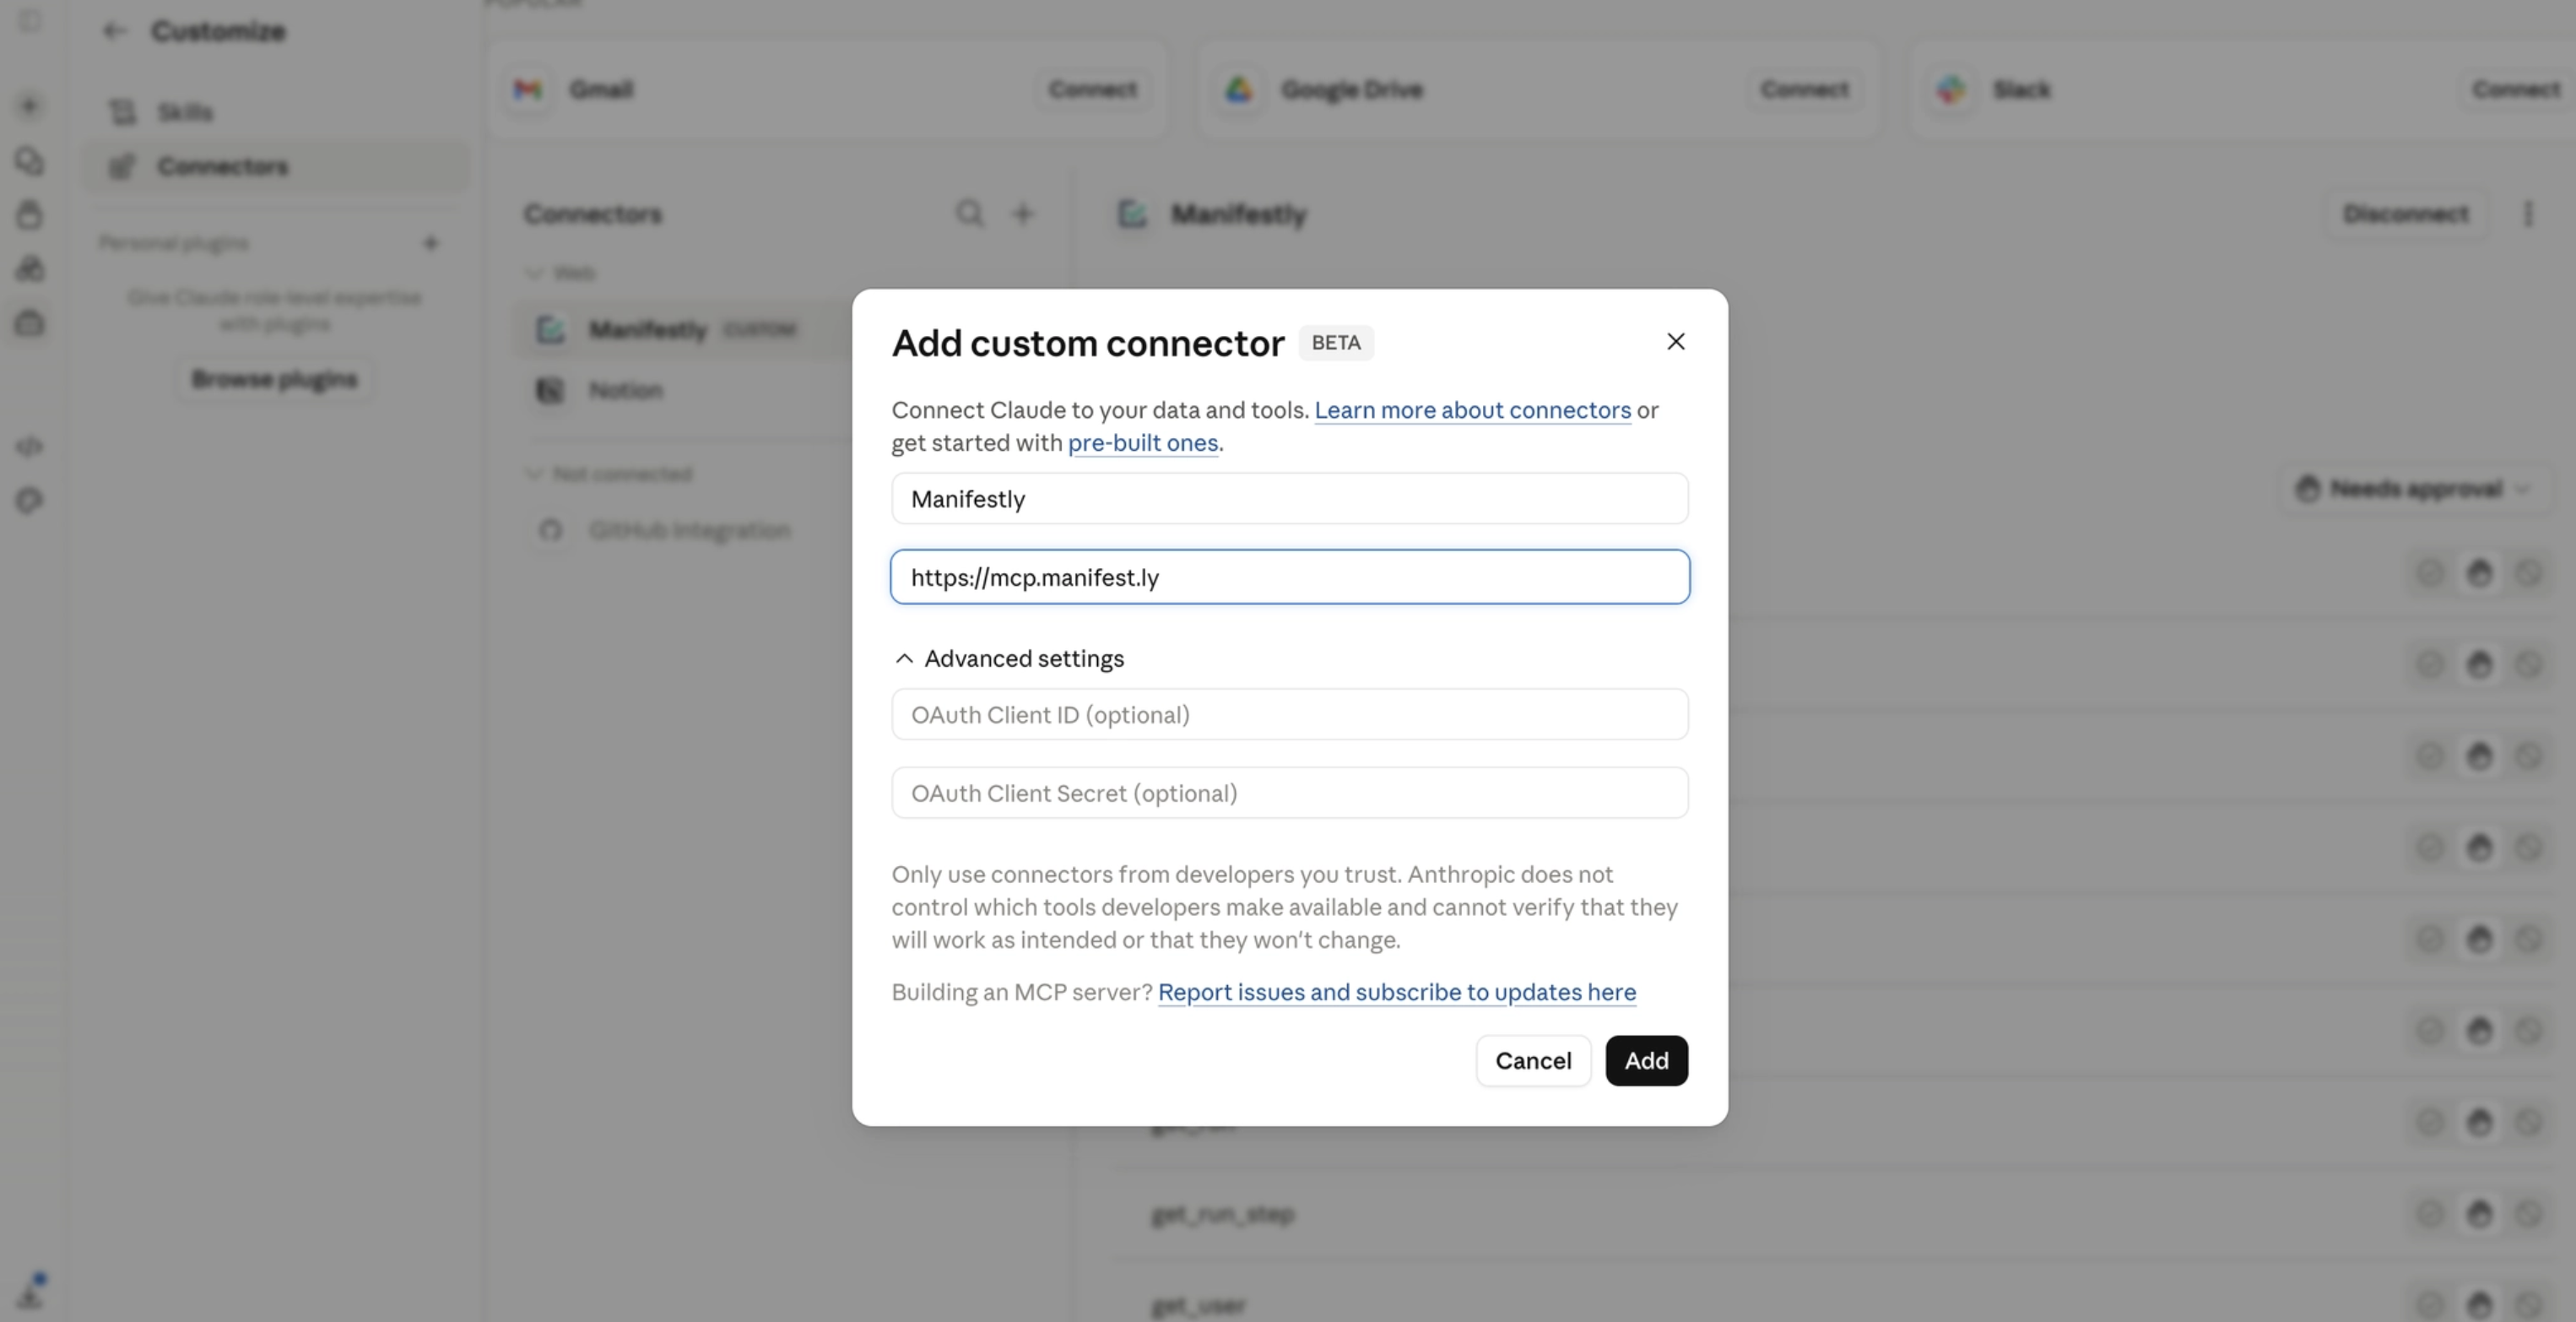Open the chats bubble icon in the left rail
The height and width of the screenshot is (1322, 2576).
[30, 161]
